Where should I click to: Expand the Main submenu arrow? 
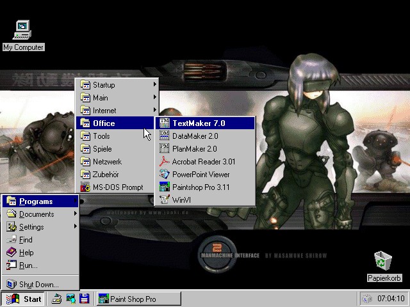point(155,97)
